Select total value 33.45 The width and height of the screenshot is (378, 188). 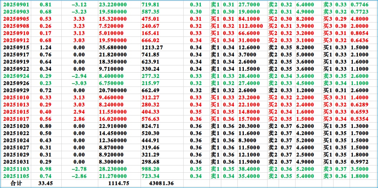pyautogui.click(x=46, y=184)
